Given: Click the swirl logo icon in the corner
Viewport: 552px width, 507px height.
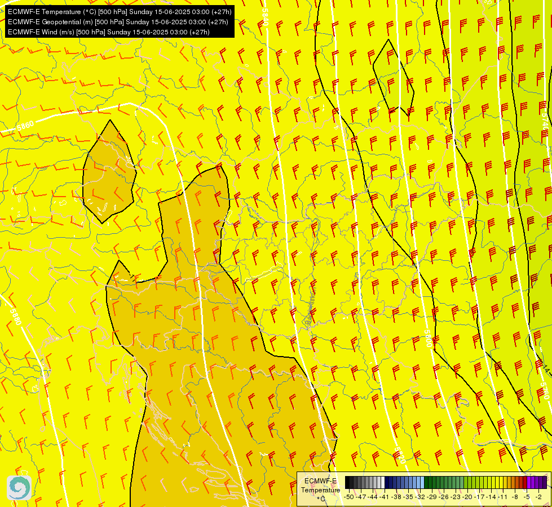Looking at the screenshot, I should click(19, 488).
